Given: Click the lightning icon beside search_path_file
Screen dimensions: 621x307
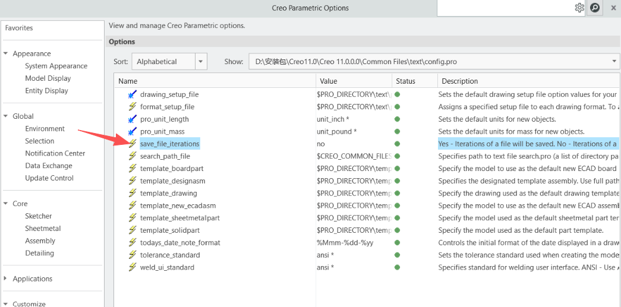Looking at the screenshot, I should (133, 156).
